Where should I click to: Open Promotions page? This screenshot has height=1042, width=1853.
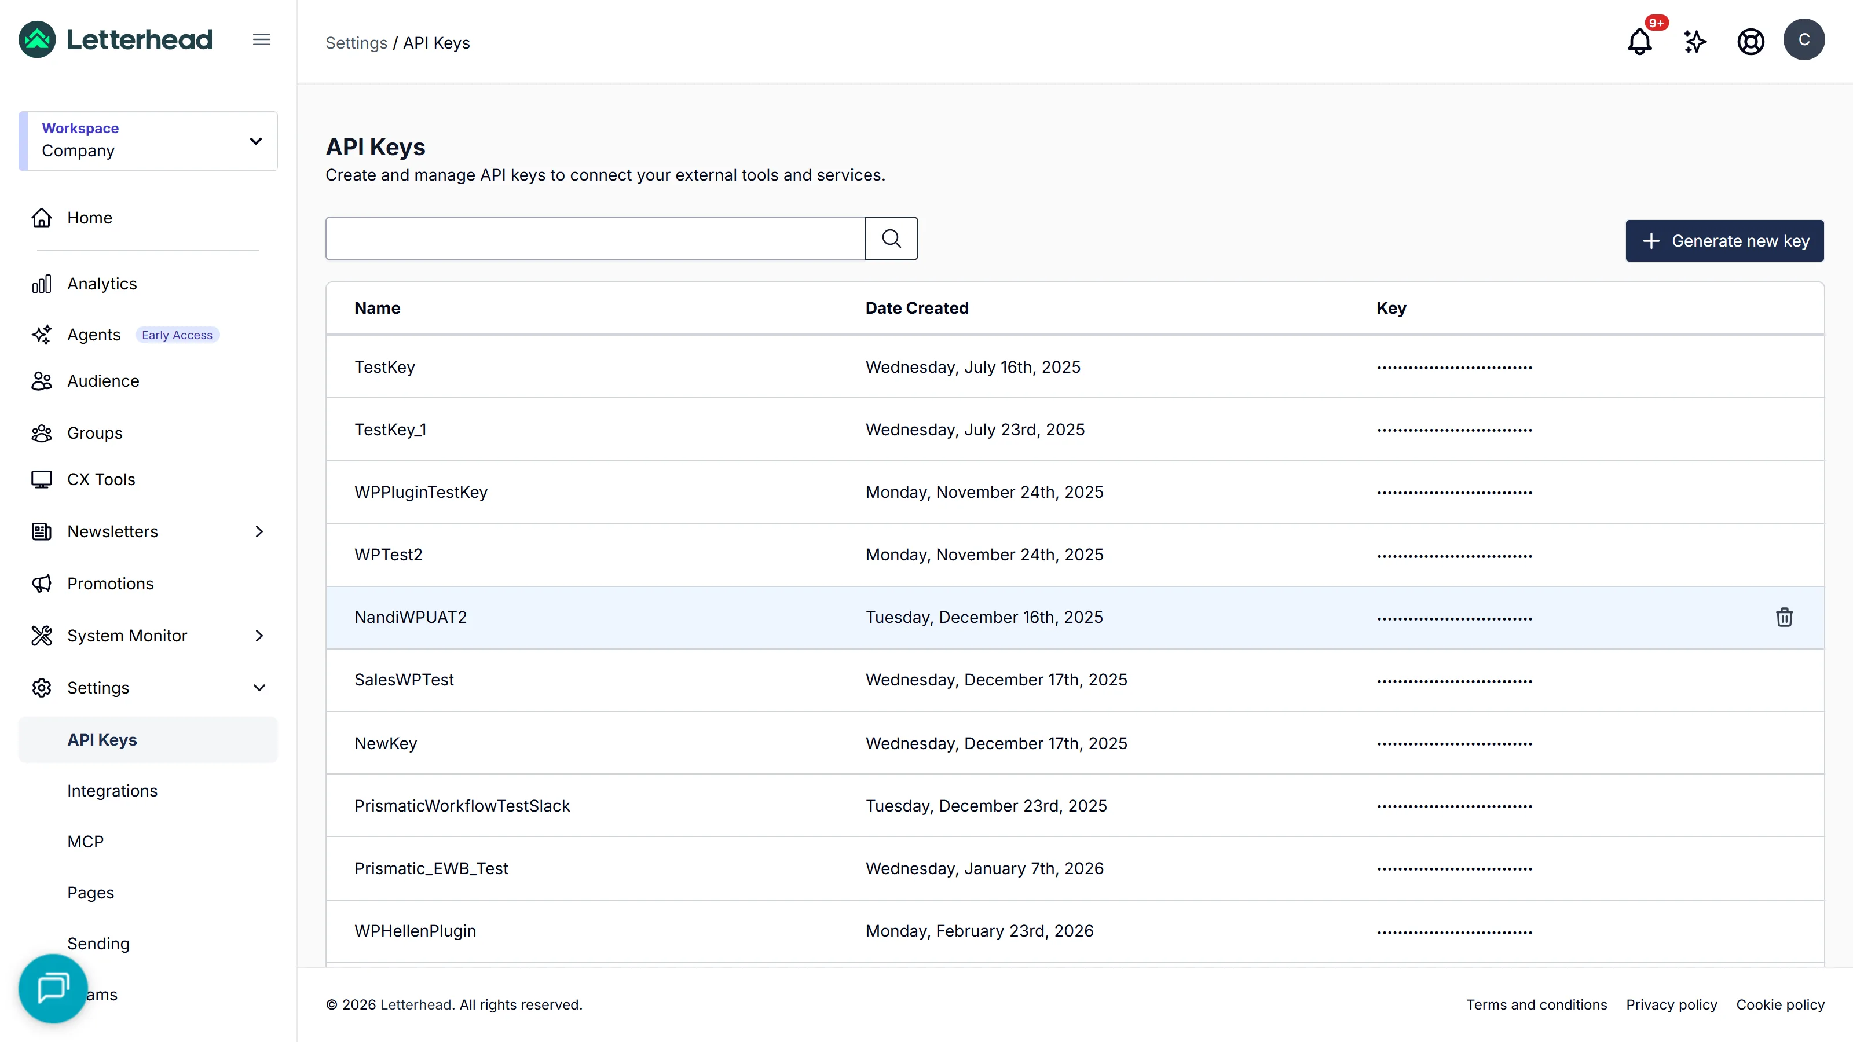pos(111,584)
